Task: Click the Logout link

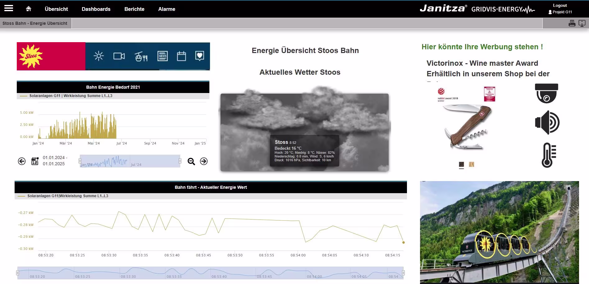Action: 560,5
